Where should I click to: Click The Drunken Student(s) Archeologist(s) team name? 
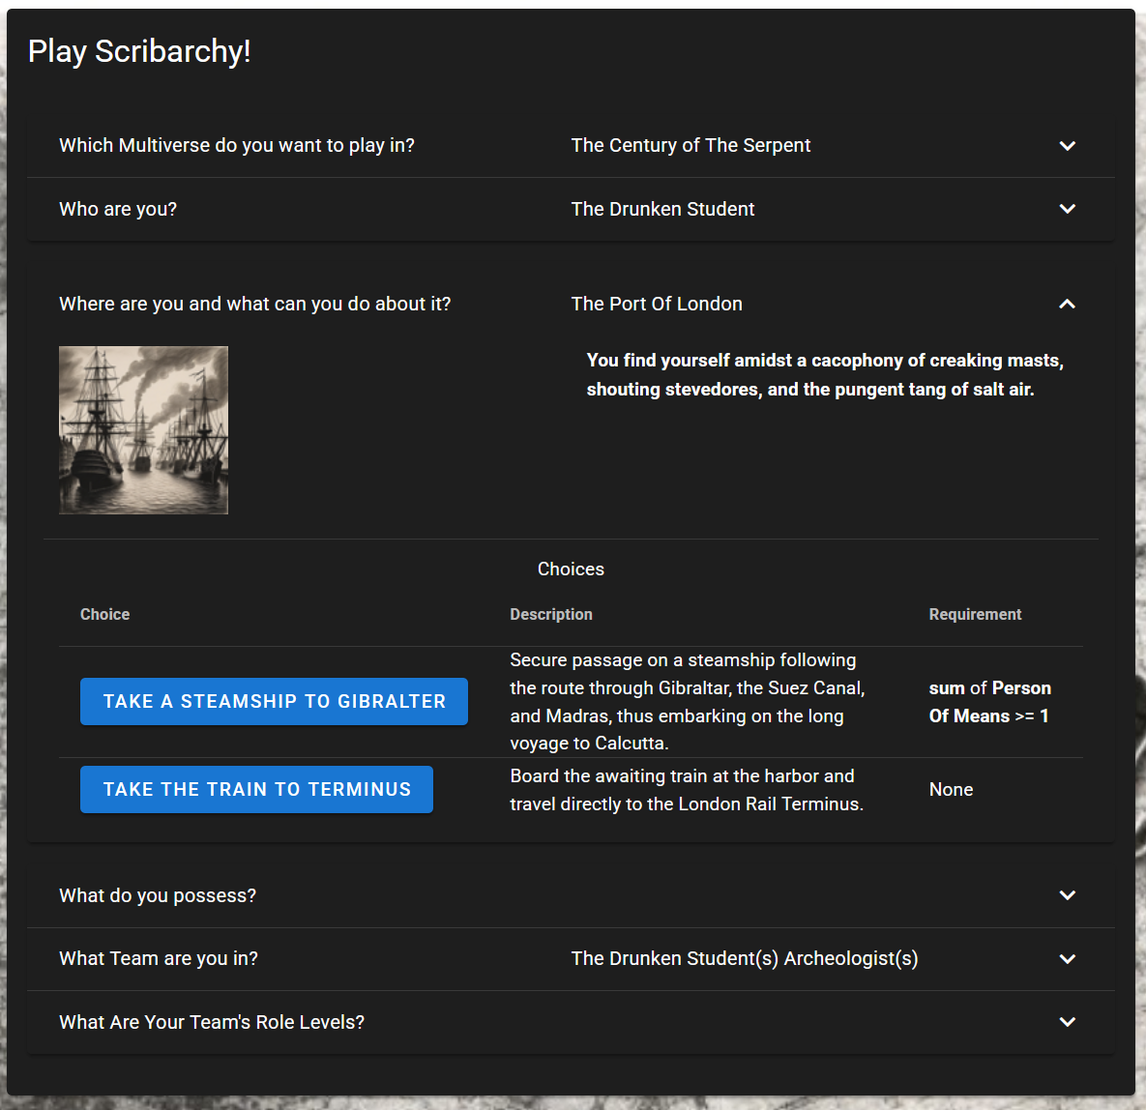[744, 958]
